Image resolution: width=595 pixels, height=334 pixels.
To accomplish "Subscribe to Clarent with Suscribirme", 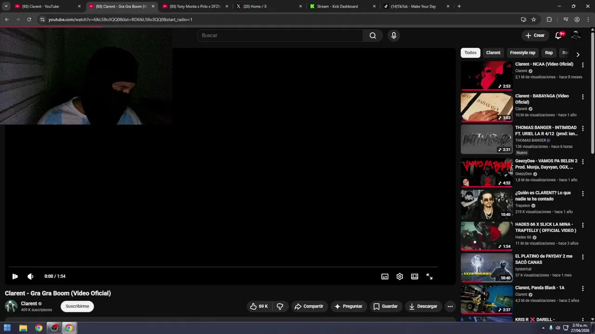I will (x=77, y=306).
